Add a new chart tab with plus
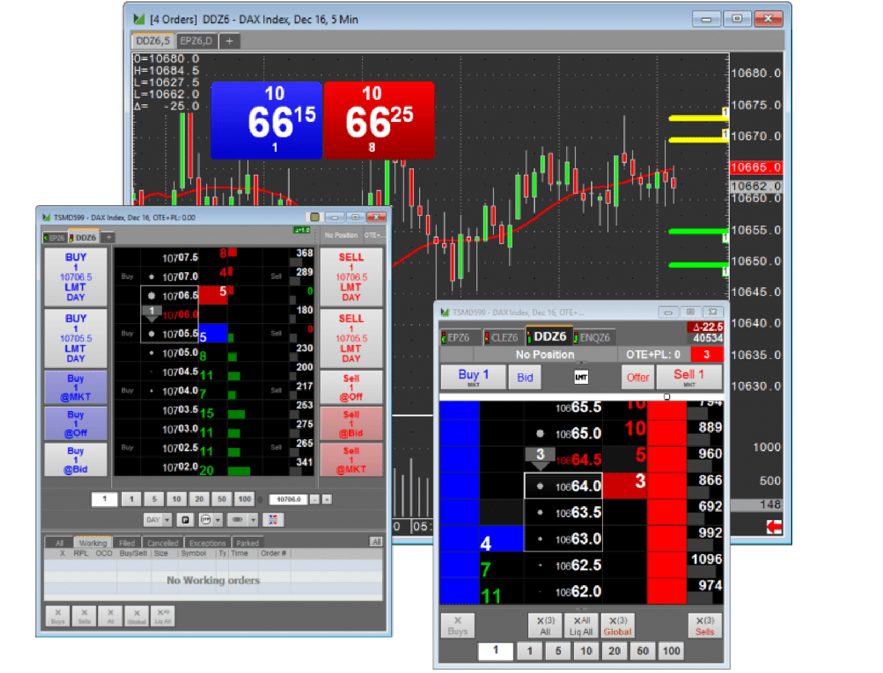Screen dimensions: 883x673 pyautogui.click(x=229, y=41)
